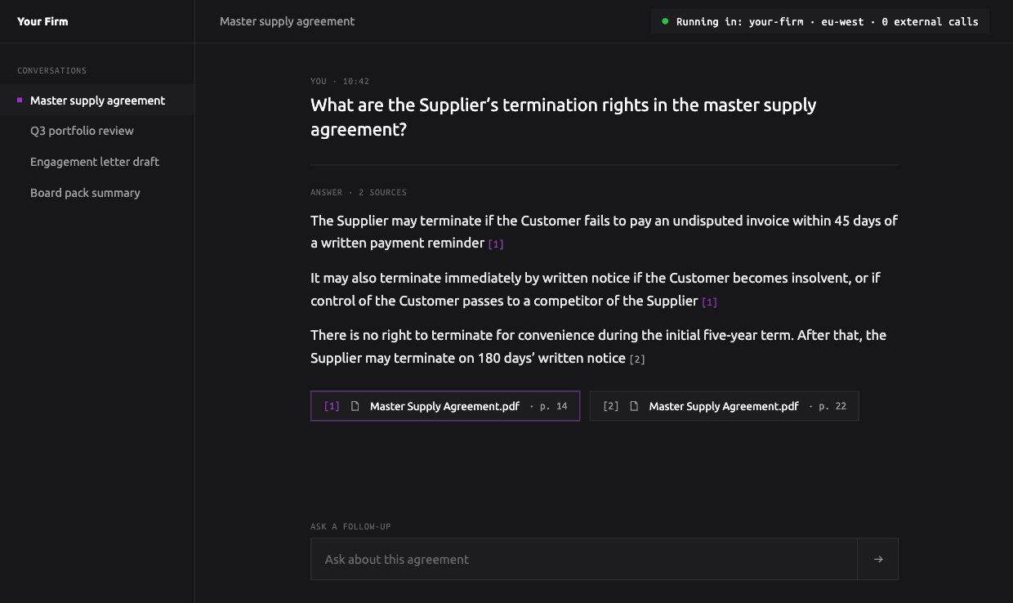The image size is (1013, 603).
Task: Click the Answer · 2 sources label
Action: point(359,192)
